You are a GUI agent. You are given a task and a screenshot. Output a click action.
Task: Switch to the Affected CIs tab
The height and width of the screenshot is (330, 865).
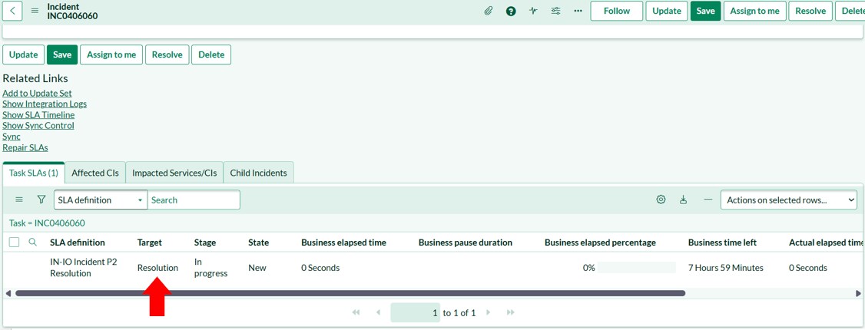pyautogui.click(x=95, y=173)
